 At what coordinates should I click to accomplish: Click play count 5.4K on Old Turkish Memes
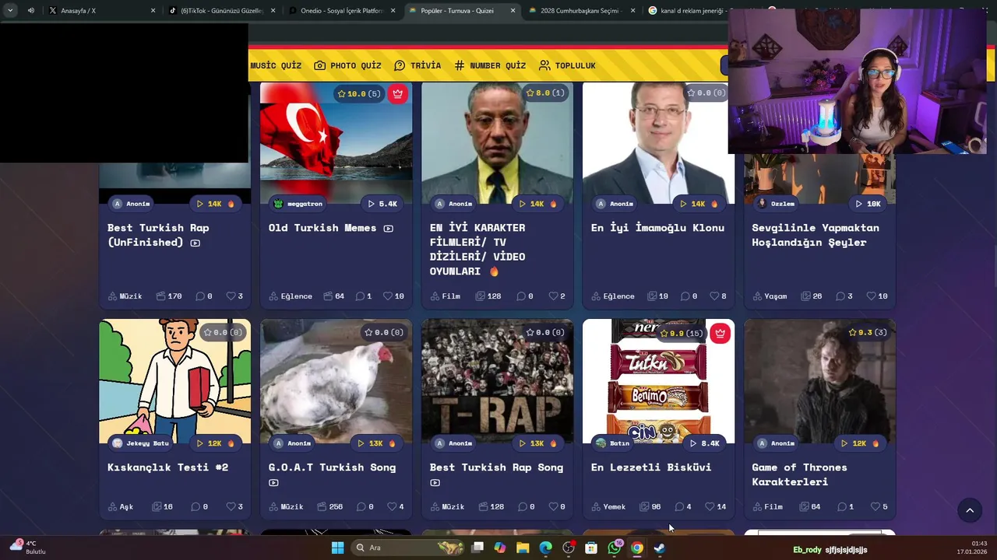pos(382,204)
